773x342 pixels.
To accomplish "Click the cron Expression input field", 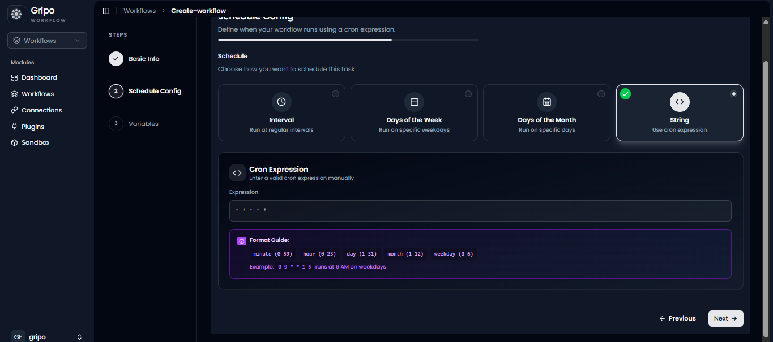I will (x=480, y=211).
